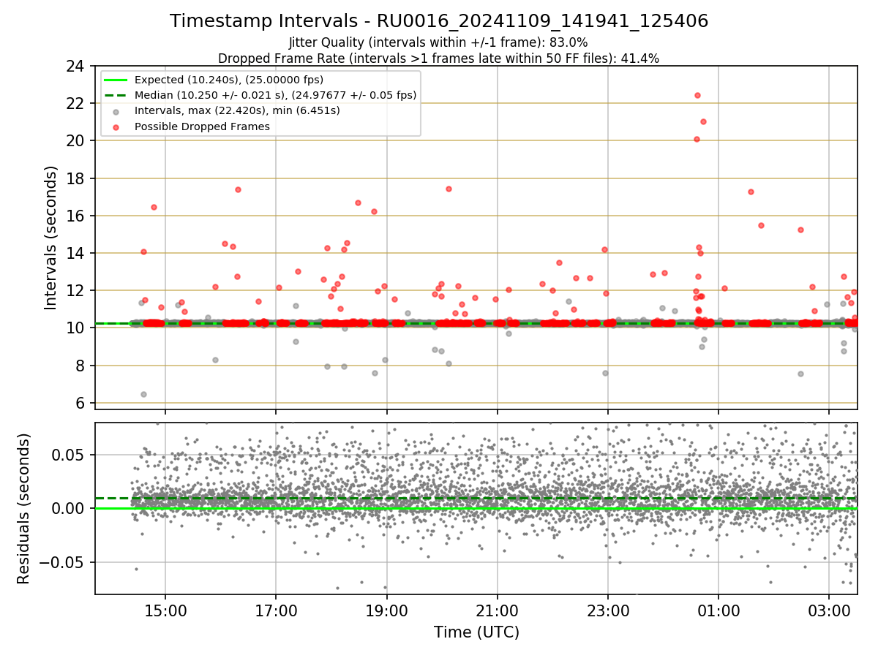878x658 pixels.
Task: Click the '17:00' time axis tick label
Action: (276, 610)
